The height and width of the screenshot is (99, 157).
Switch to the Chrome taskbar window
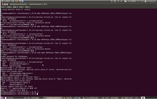[73, 98]
